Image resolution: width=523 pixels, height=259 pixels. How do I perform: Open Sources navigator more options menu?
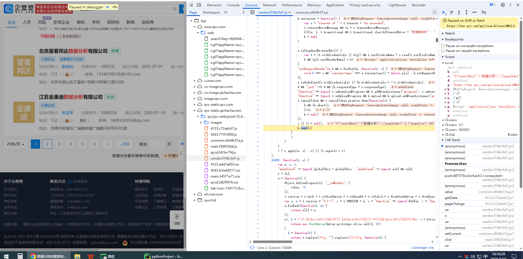coord(244,12)
